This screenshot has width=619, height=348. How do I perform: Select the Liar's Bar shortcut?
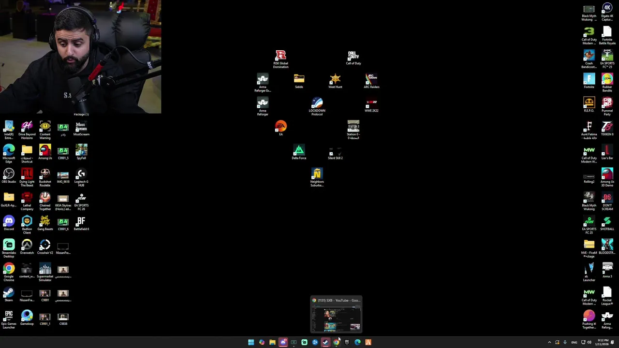607,152
